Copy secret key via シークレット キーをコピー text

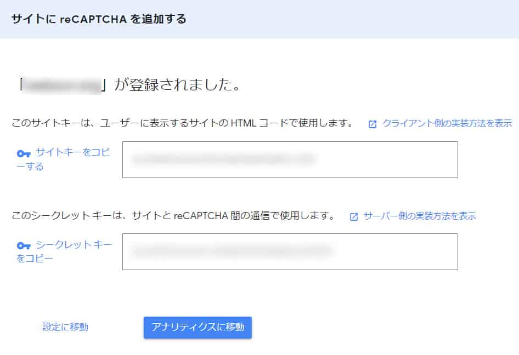[74, 245]
